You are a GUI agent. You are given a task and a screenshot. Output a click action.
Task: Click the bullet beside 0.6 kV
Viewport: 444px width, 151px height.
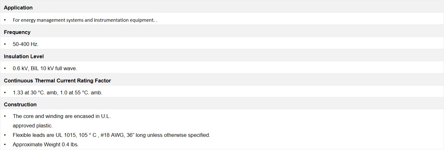(x=5, y=68)
